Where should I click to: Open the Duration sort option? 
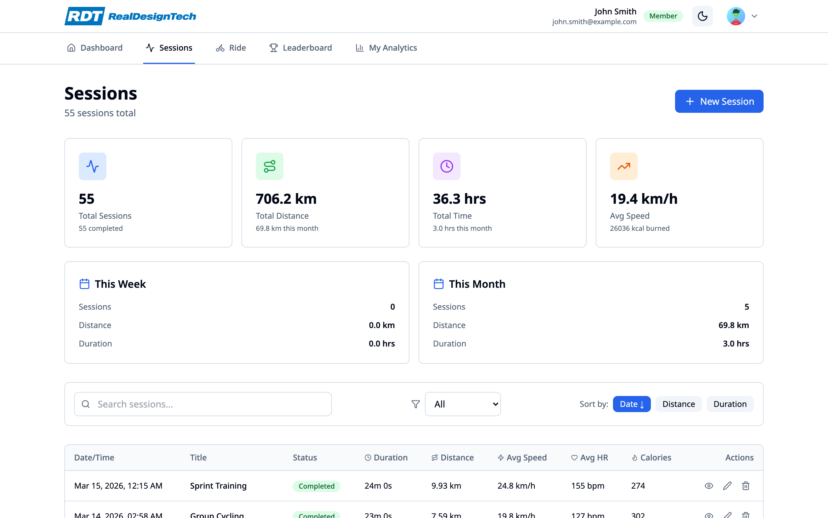click(x=730, y=404)
